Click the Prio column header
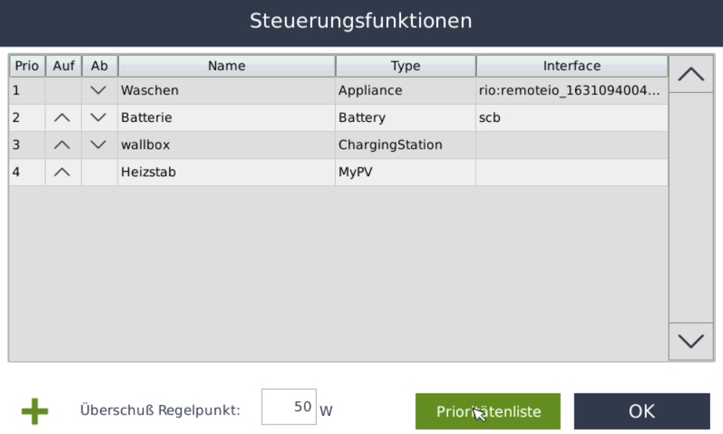Image resolution: width=723 pixels, height=434 pixels. [27, 66]
